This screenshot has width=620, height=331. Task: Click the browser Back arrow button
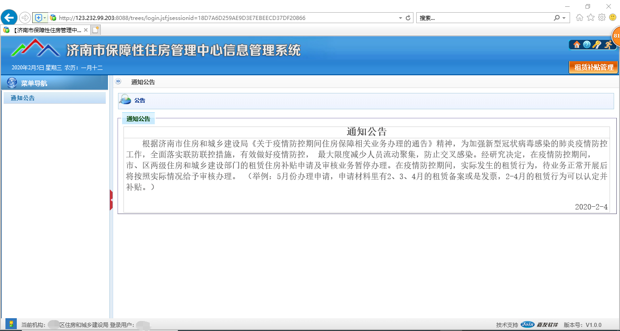tap(9, 18)
